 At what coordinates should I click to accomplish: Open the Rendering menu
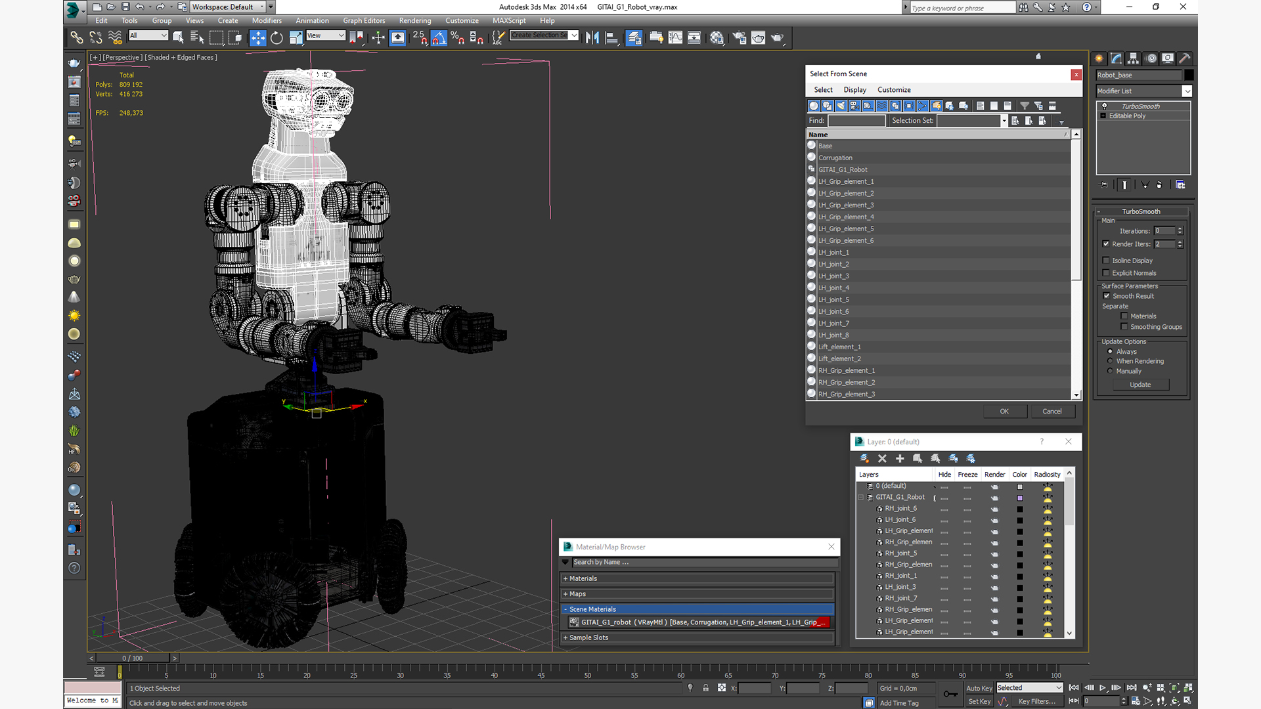pyautogui.click(x=414, y=20)
